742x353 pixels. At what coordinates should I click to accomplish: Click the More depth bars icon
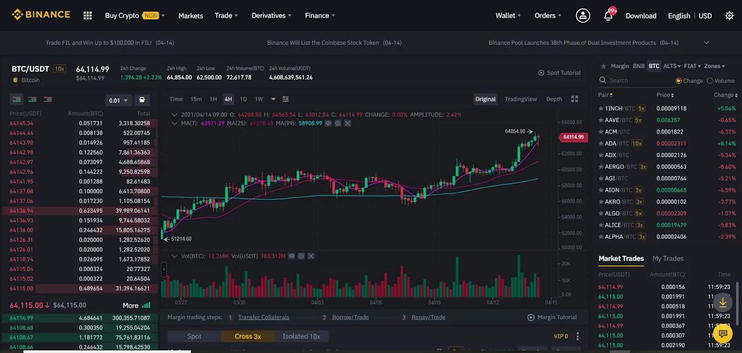tap(147, 305)
